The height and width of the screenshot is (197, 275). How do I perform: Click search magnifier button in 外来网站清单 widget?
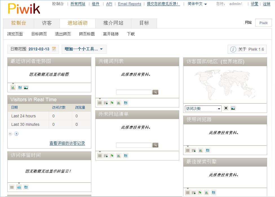pos(155,145)
